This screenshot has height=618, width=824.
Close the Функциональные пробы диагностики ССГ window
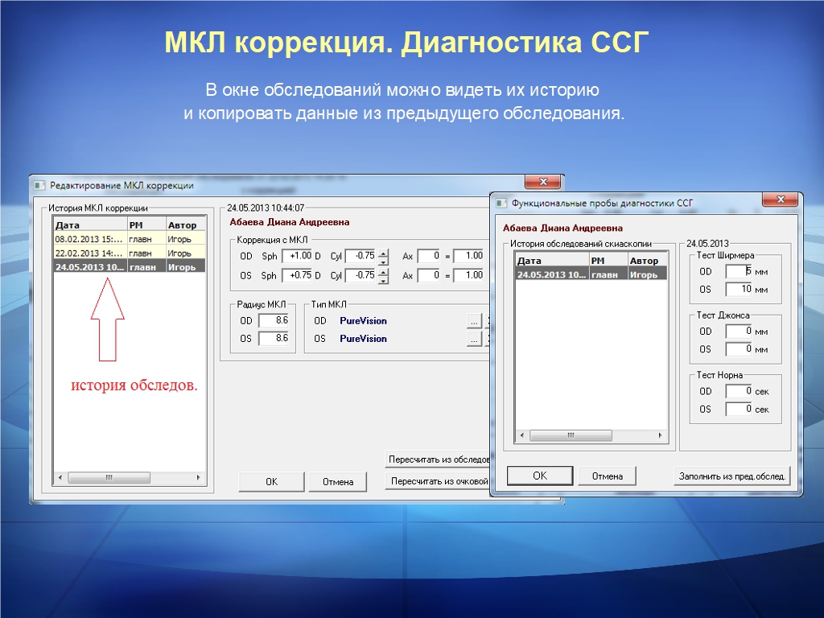pyautogui.click(x=779, y=200)
